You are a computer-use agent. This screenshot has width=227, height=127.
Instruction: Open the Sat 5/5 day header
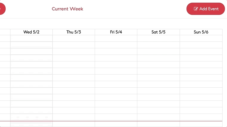158,32
